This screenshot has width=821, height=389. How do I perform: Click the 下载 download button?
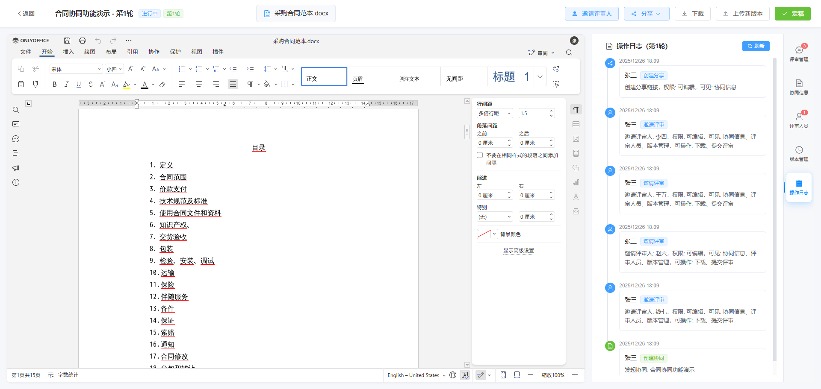click(x=693, y=14)
